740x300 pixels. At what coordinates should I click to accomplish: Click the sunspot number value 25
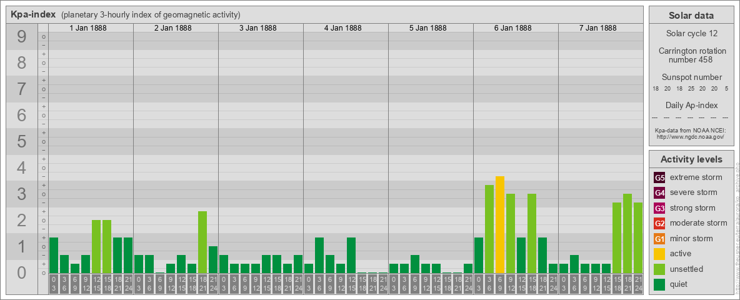[691, 89]
